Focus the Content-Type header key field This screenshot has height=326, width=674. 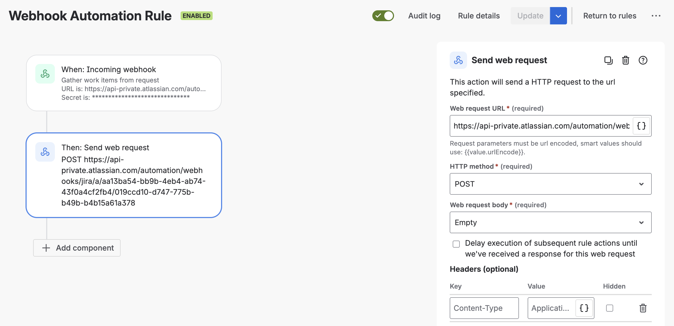click(x=484, y=308)
